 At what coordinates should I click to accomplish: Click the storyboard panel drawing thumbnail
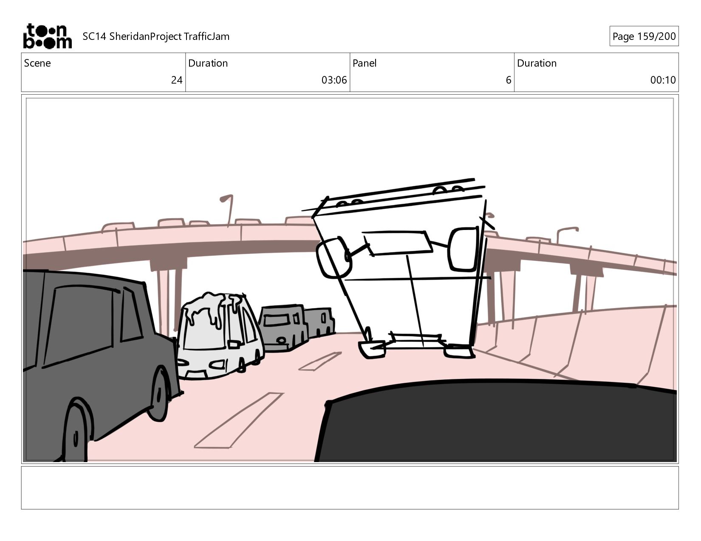[350, 279]
